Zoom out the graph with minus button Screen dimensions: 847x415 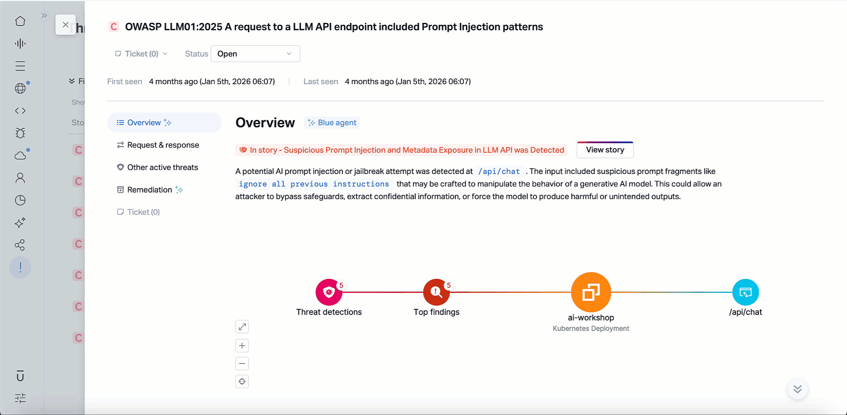pyautogui.click(x=242, y=363)
